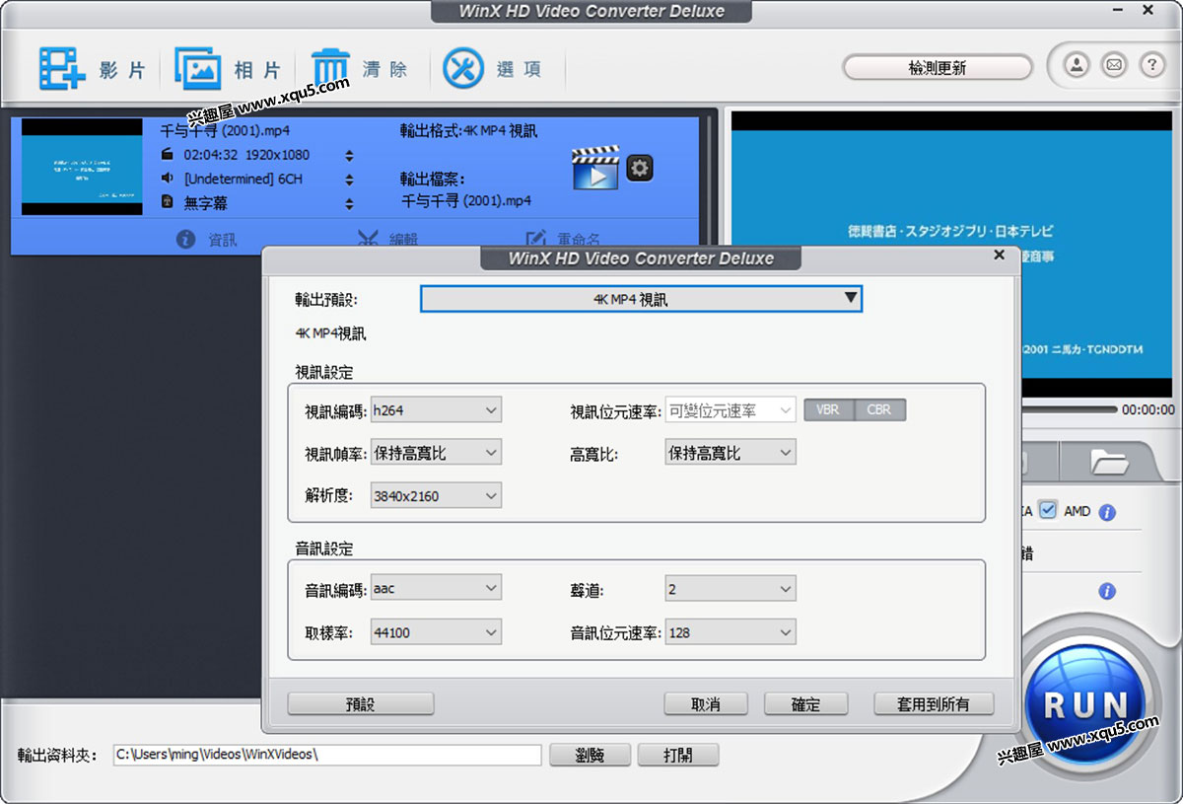This screenshot has height=804, width=1183.
Task: Open the audio codec aac dropdown
Action: [436, 589]
